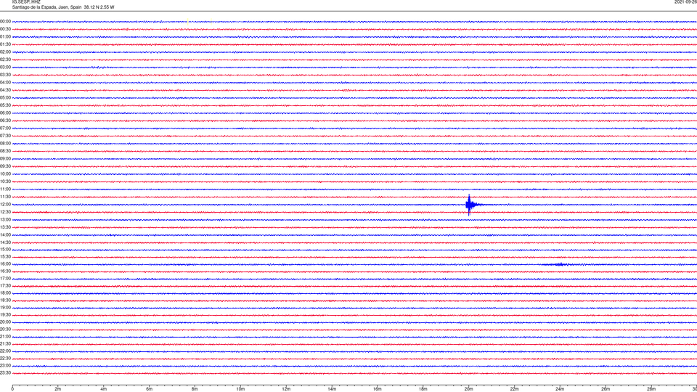Select the 17:00 time label
This screenshot has height=392, width=697.
[5, 279]
